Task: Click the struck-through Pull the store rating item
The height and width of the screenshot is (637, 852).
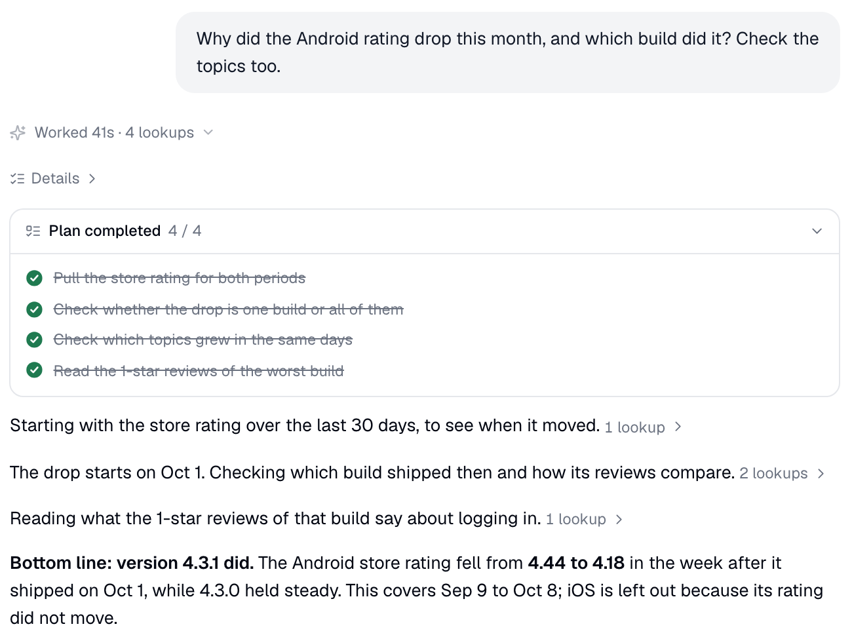Action: [180, 278]
